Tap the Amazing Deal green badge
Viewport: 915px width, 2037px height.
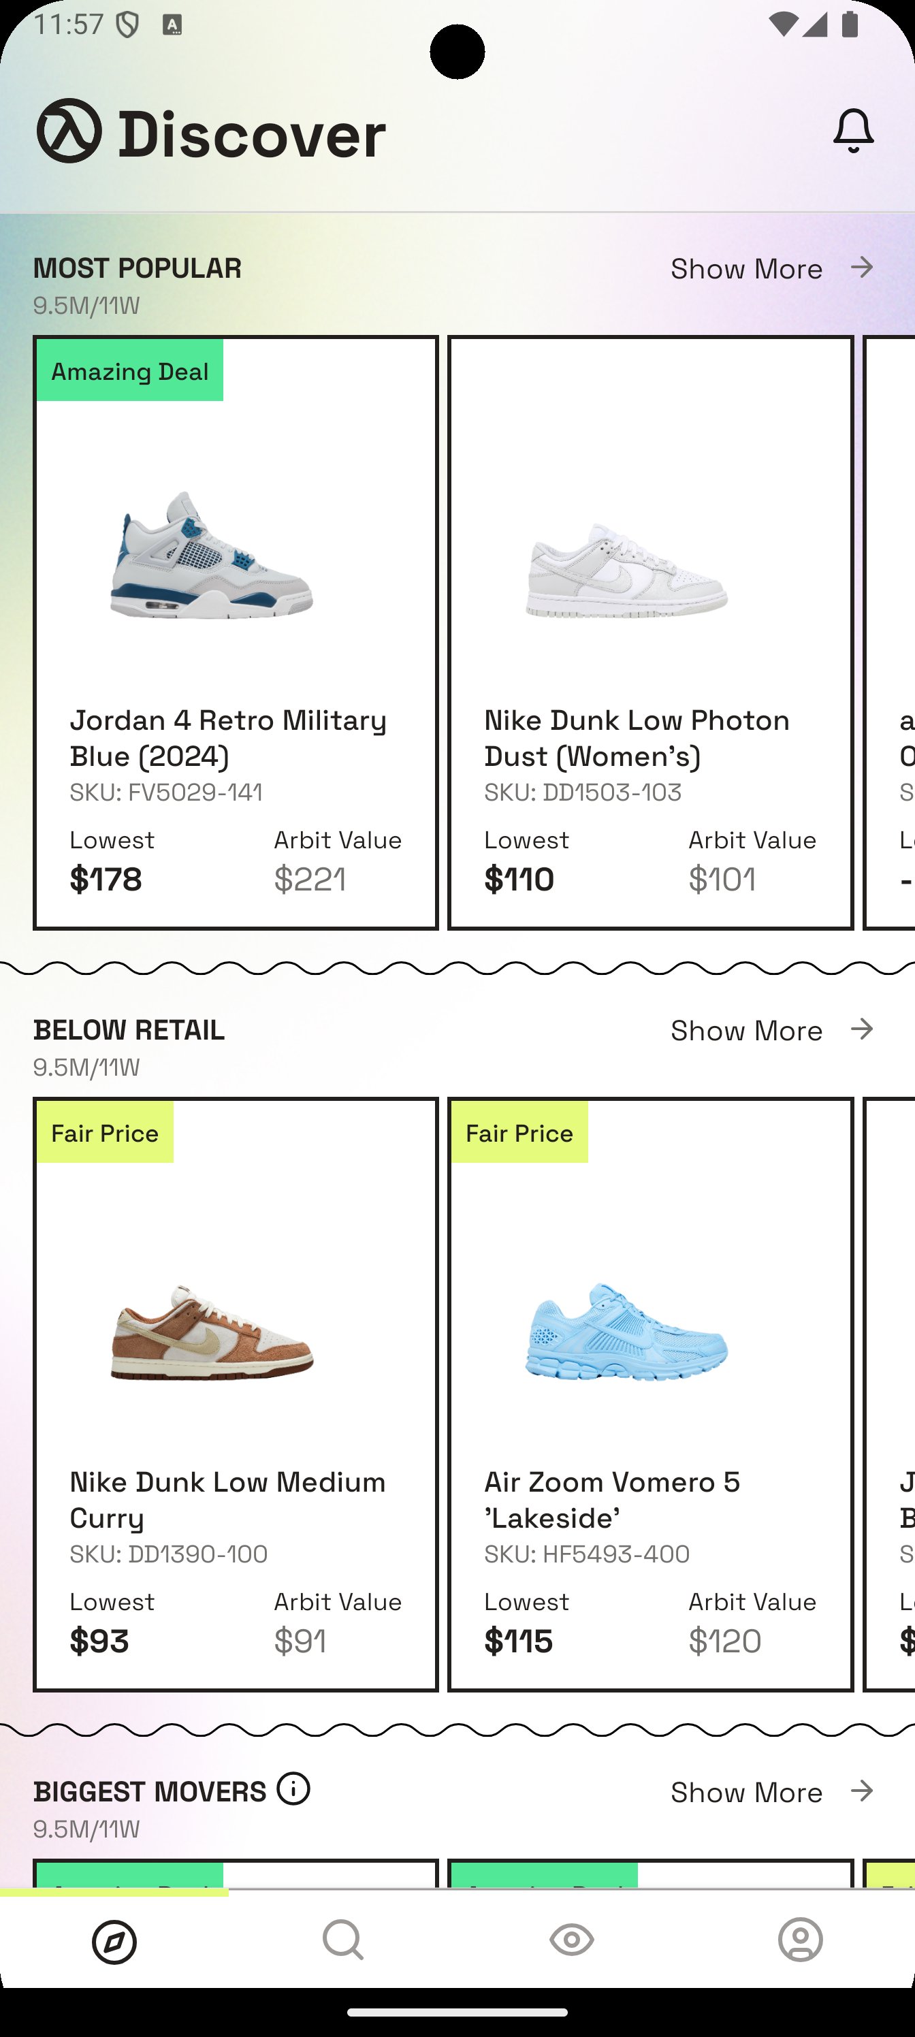[x=130, y=371]
